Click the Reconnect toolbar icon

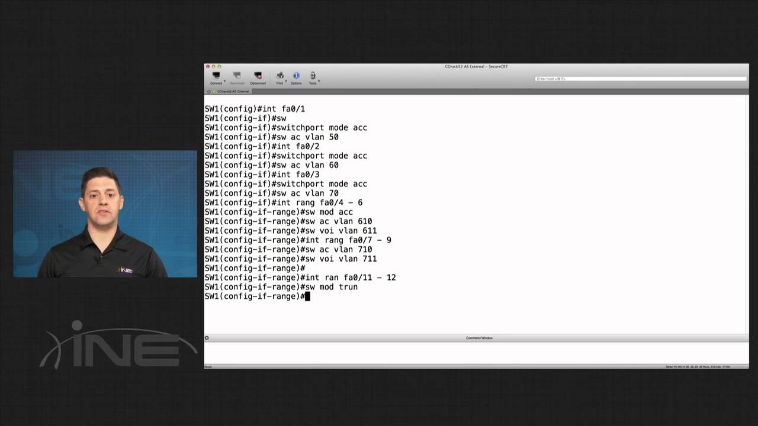[237, 78]
